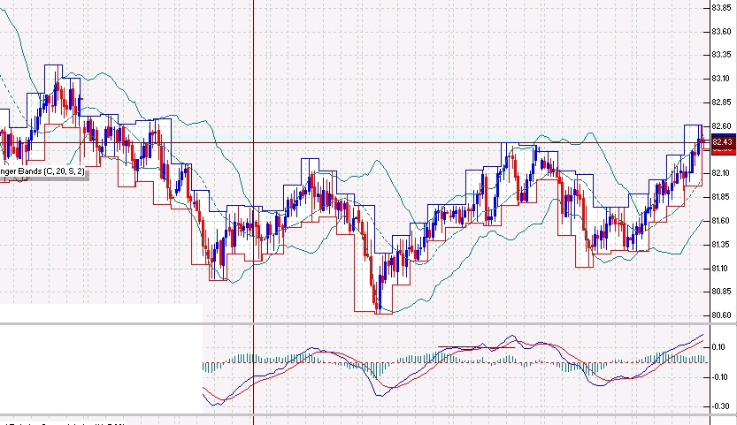Click the 80.60 price axis label
Viewport: 737px width, 425px height.
pos(721,315)
